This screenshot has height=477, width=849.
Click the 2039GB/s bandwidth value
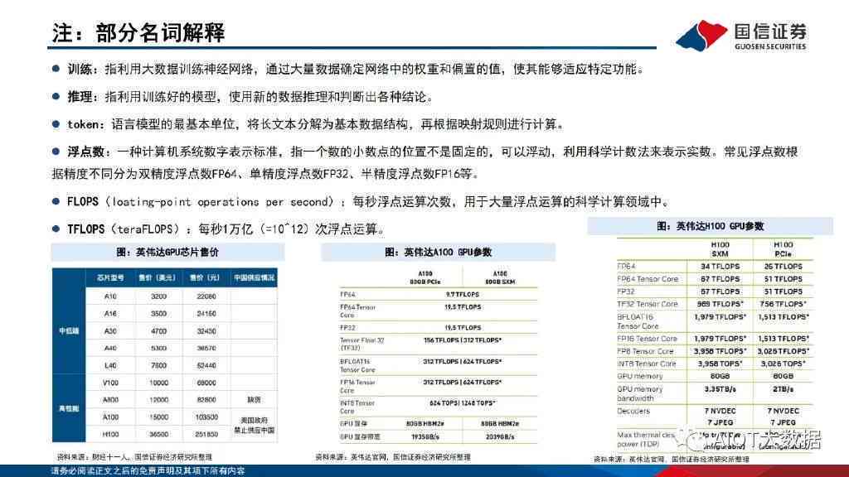tap(500, 436)
